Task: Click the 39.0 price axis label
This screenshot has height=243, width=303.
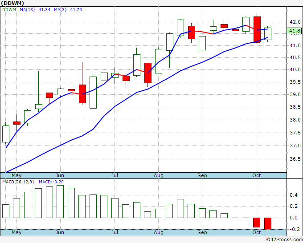Action: (295, 94)
